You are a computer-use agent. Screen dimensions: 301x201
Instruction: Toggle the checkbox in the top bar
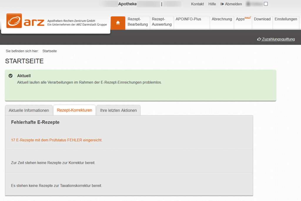(266, 4)
